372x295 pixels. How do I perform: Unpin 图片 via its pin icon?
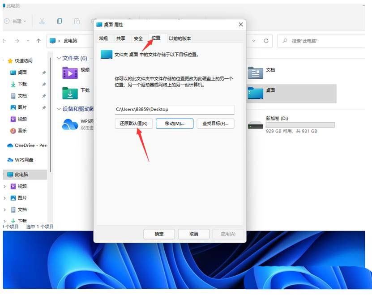click(44, 107)
